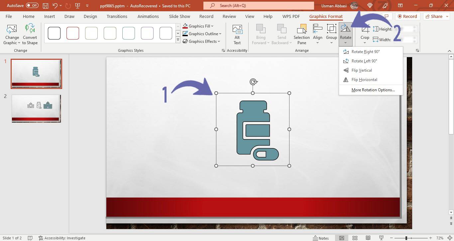
Task: Select slide 1 thumbnail
Action: tap(36, 74)
